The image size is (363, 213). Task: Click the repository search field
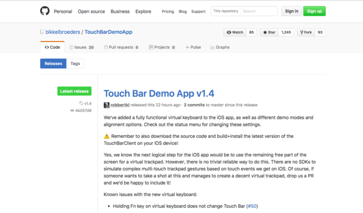pyautogui.click(x=259, y=11)
